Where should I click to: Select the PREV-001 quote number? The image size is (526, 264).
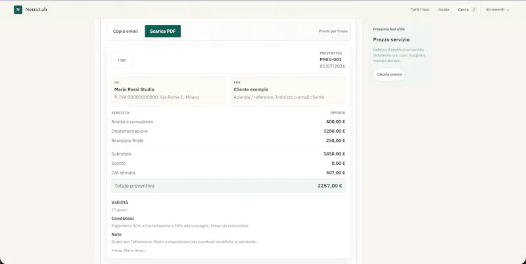pyautogui.click(x=331, y=59)
